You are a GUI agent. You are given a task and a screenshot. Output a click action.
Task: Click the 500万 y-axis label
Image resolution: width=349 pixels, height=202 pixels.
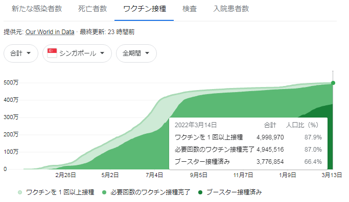(11, 83)
